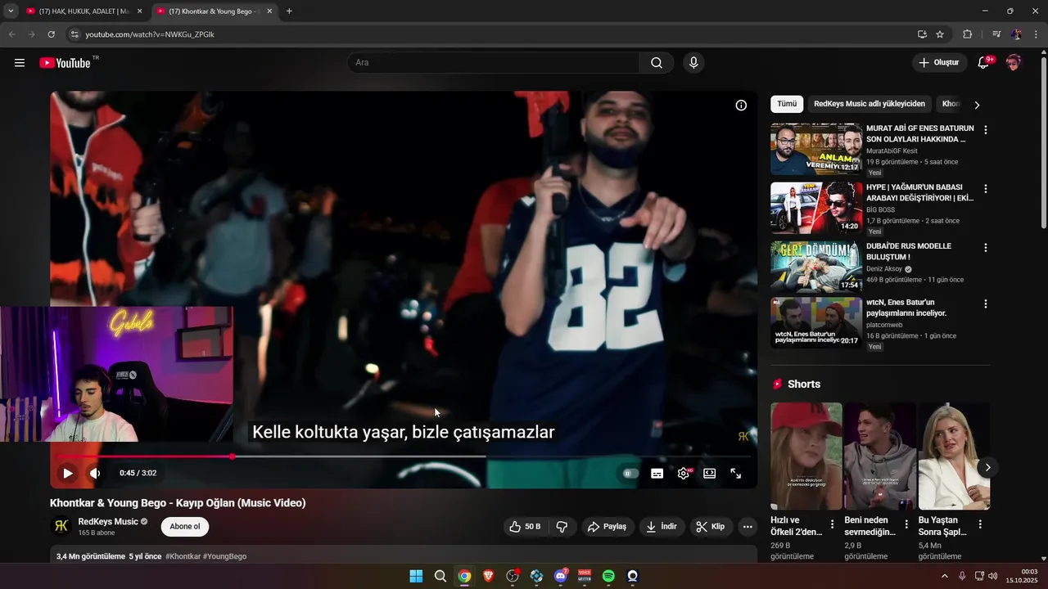Bookmark this page with star

(x=940, y=34)
